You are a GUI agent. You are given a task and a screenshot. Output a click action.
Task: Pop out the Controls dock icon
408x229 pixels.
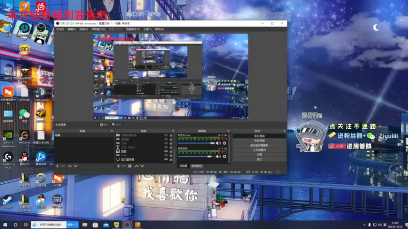[285, 131]
